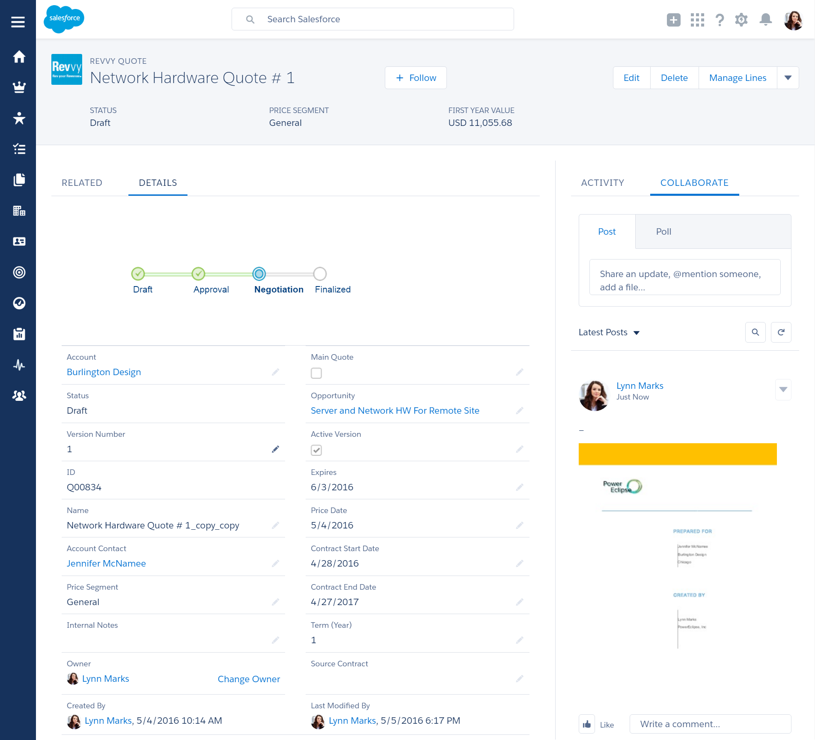815x740 pixels.
Task: Refresh the feed posts
Action: (x=781, y=332)
